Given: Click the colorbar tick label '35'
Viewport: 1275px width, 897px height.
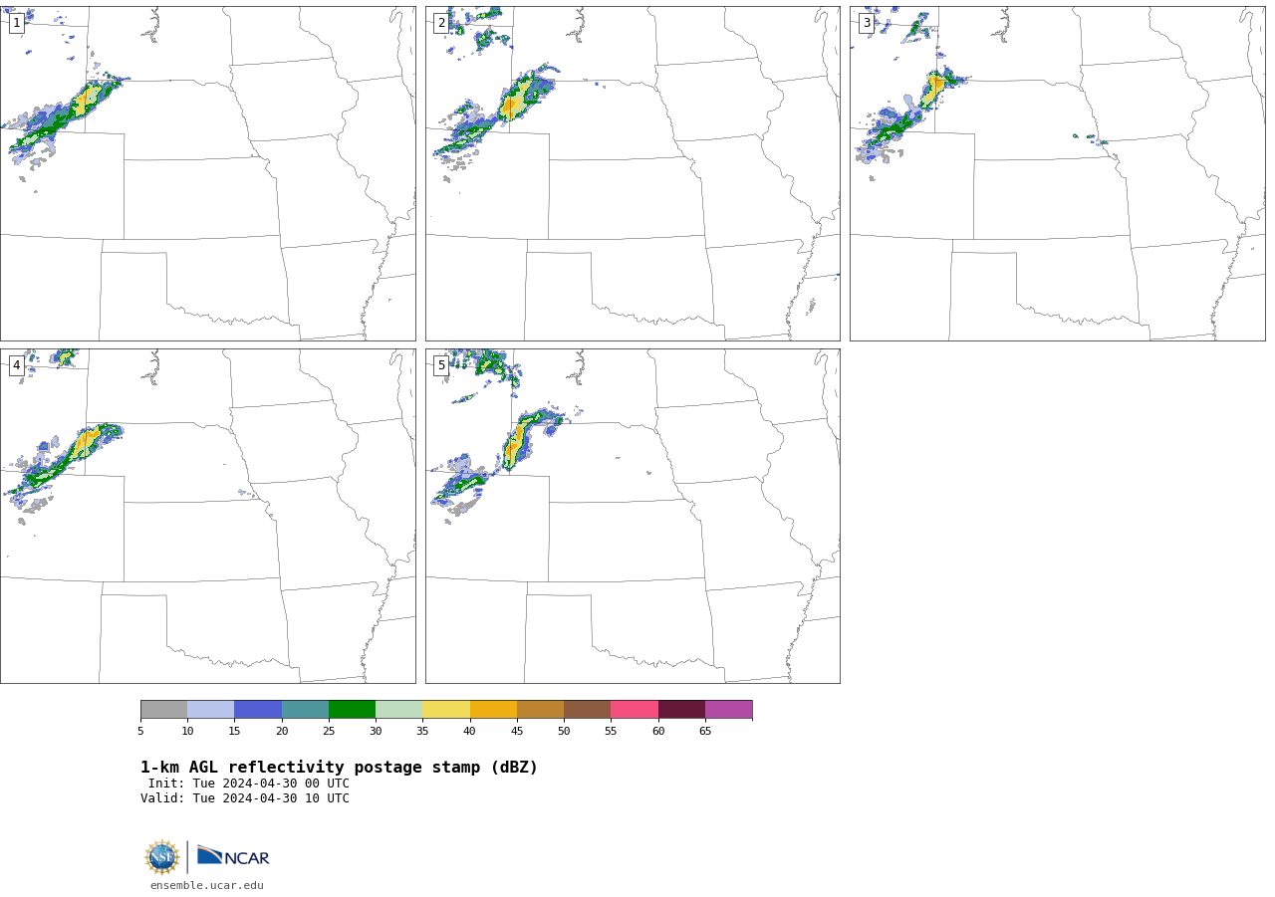Looking at the screenshot, I should coord(422,732).
